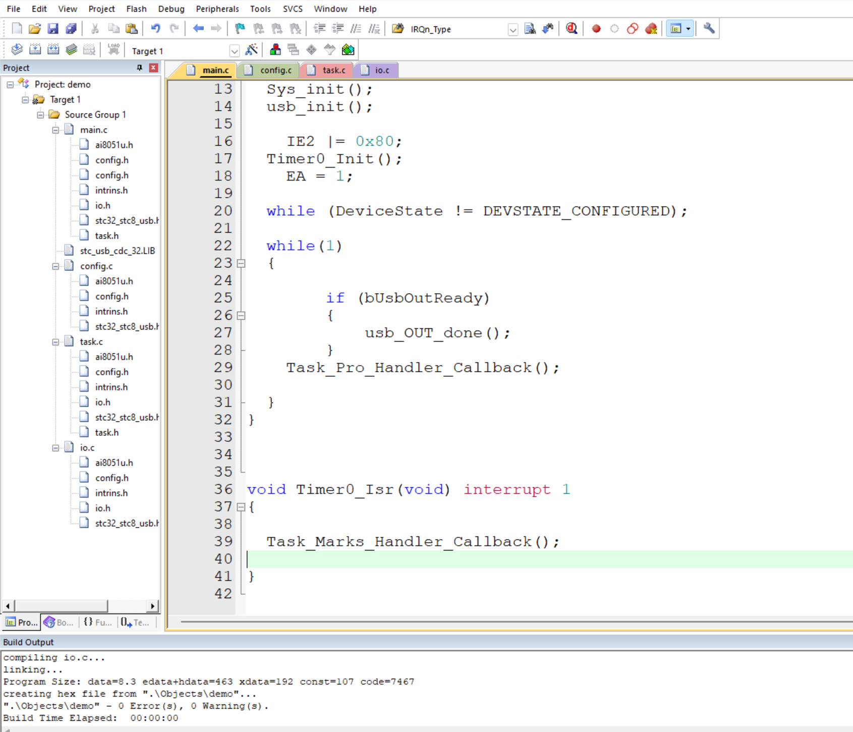Save the current file

click(x=52, y=29)
